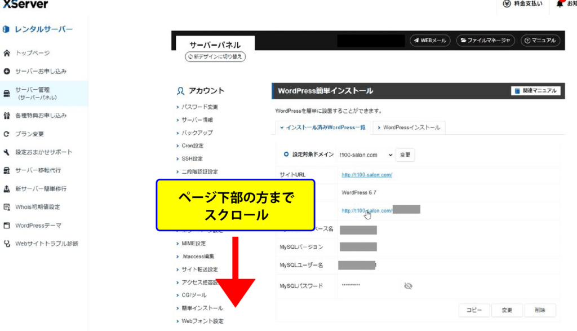Click the アカウント person icon

click(180, 91)
